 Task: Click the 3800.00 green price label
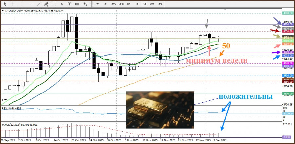pos(287,93)
